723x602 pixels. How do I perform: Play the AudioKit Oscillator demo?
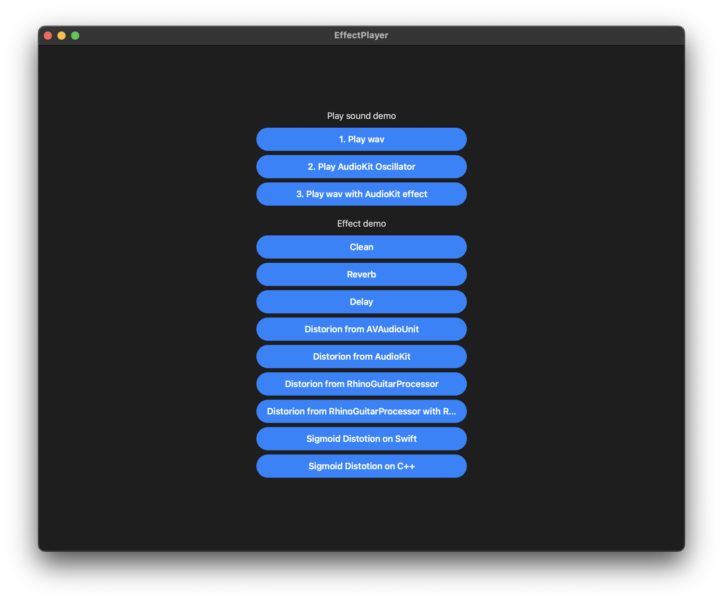361,167
